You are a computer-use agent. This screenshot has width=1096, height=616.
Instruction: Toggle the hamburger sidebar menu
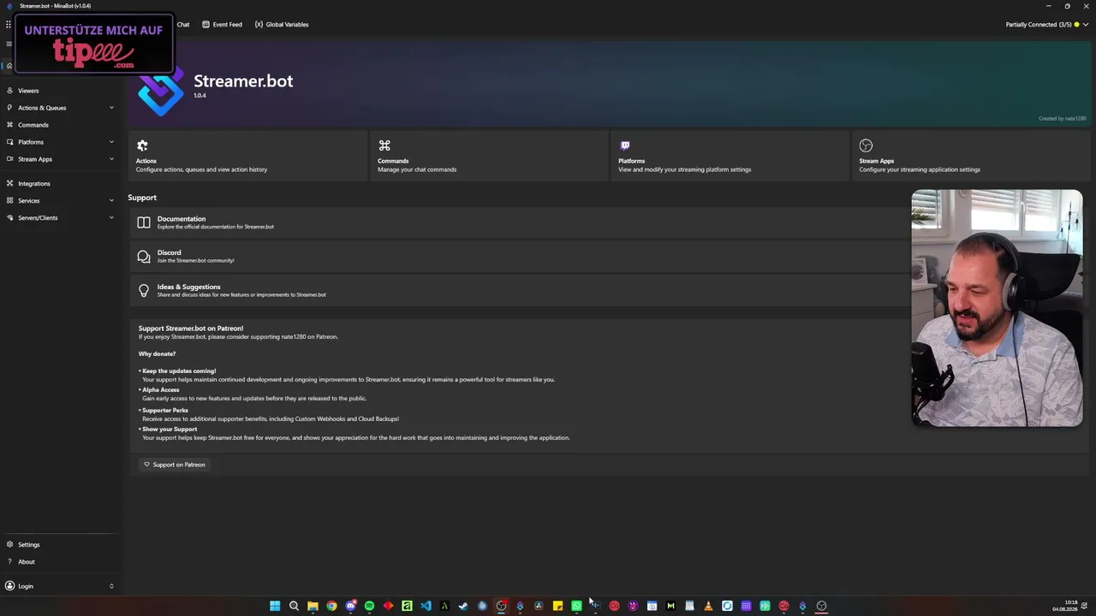(9, 44)
